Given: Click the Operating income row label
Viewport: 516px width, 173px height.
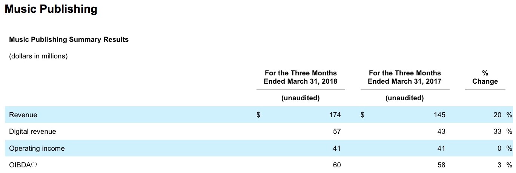Looking at the screenshot, I should click(x=37, y=149).
